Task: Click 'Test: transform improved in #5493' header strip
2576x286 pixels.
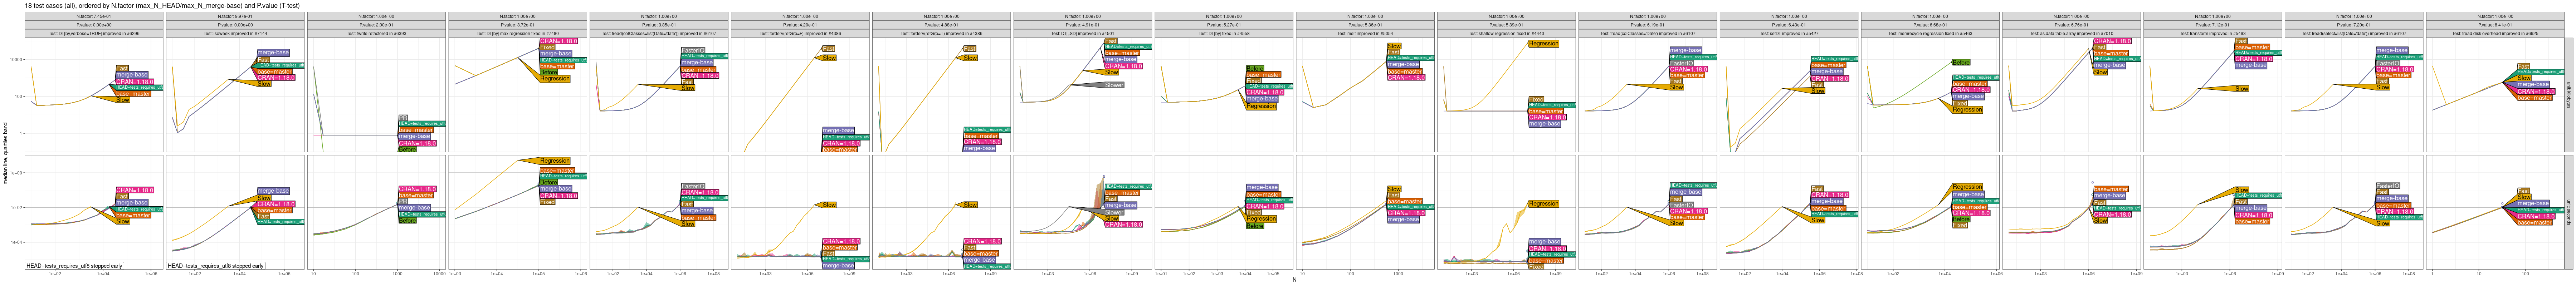Action: point(2213,33)
